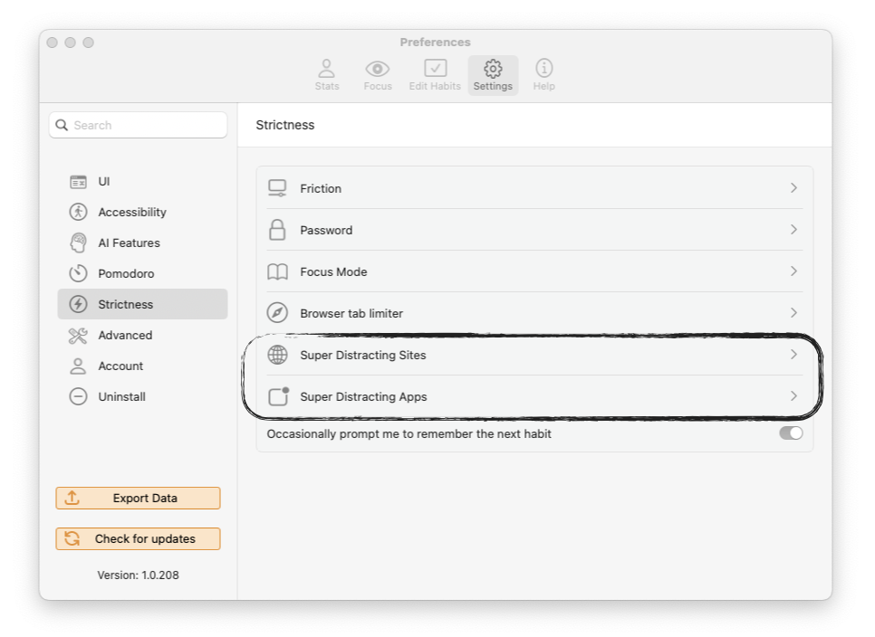
Task: Open the Edit Habits checkbox icon
Action: pos(436,68)
